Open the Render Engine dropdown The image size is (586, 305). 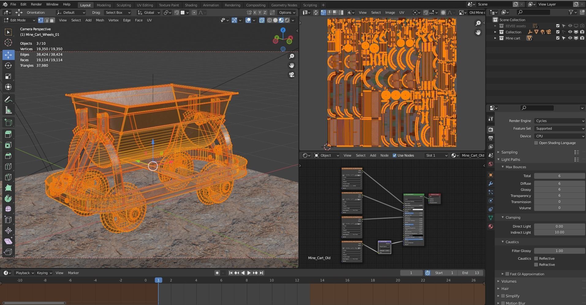pos(559,121)
